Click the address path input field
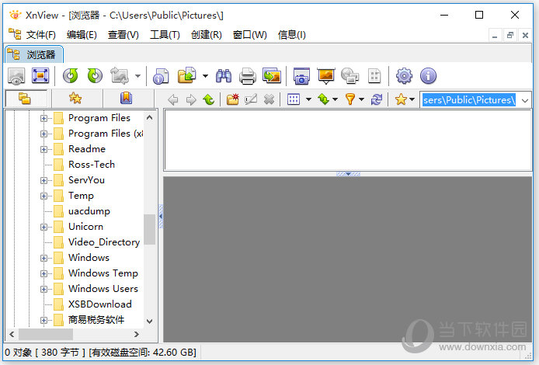 (x=469, y=100)
